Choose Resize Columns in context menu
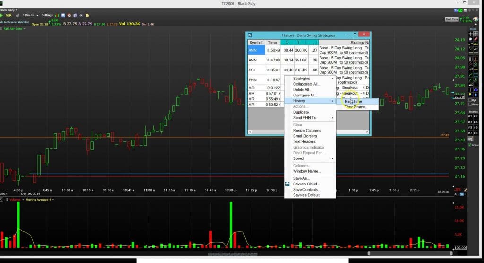This screenshot has height=263, width=484. [310, 131]
